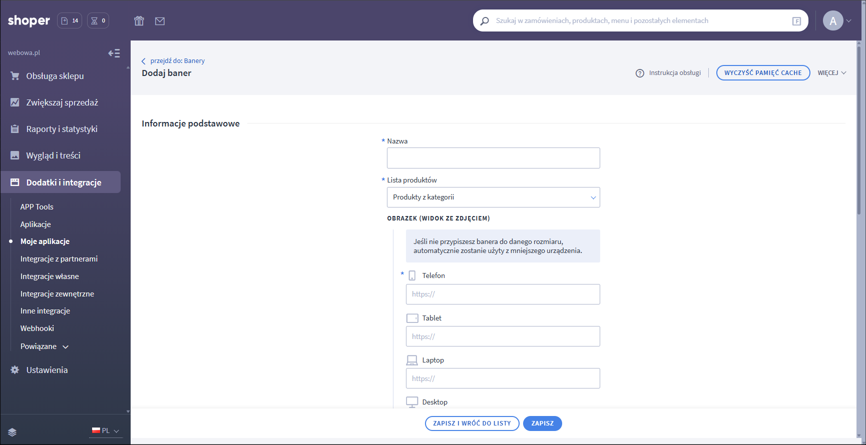Select Webhooki in the sidebar

[x=37, y=328]
